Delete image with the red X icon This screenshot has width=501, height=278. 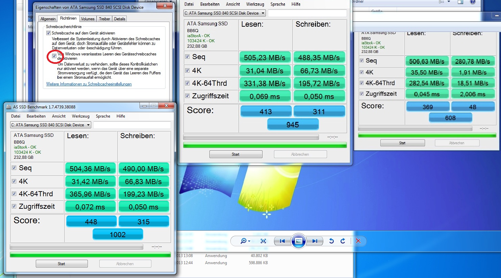click(358, 241)
